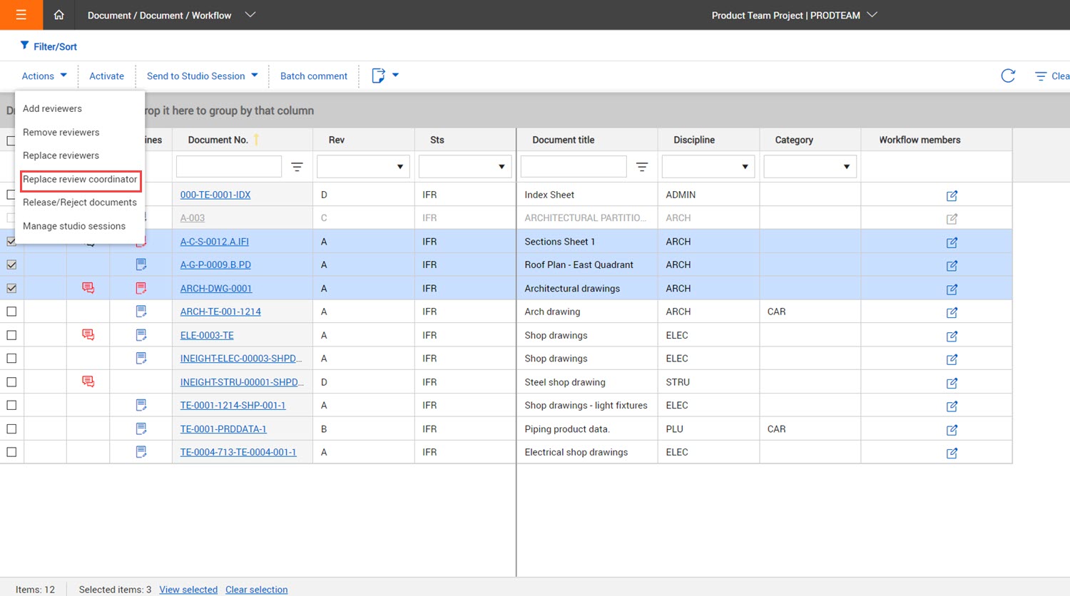Click the Document title filter text field
Viewport: 1070px width, 596px height.
(x=573, y=167)
